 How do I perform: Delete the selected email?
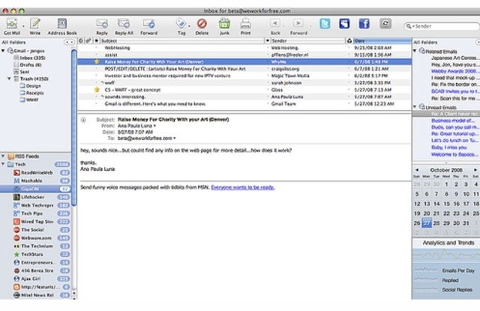[x=202, y=23]
